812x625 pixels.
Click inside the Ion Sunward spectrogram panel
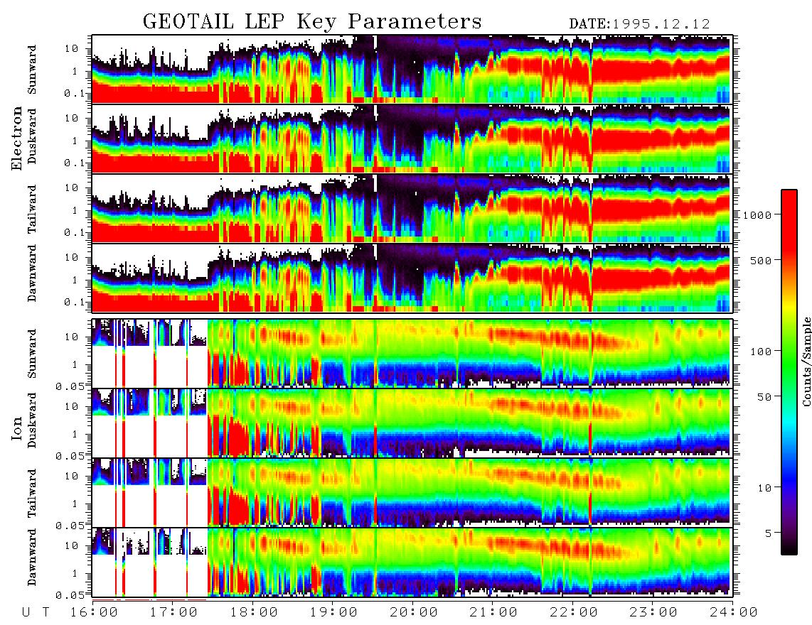click(x=412, y=354)
